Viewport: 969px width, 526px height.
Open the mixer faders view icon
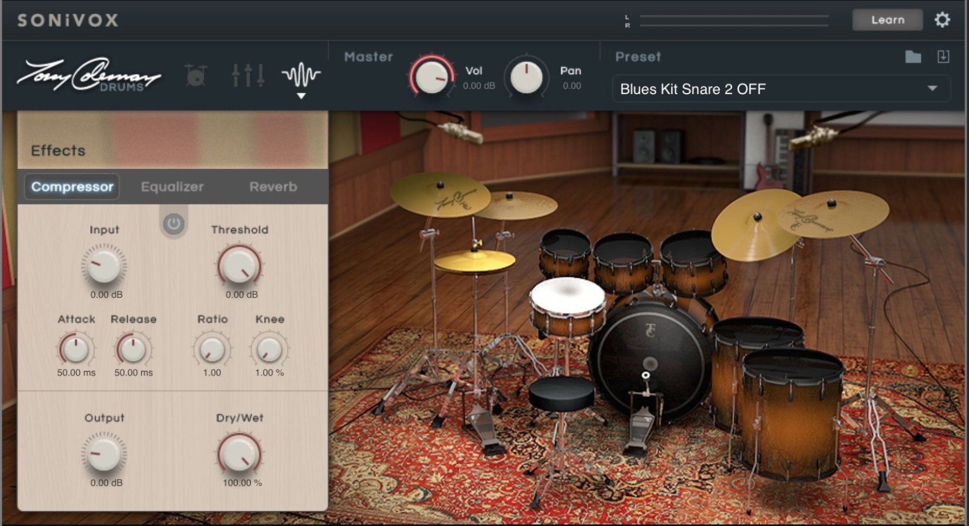pos(248,75)
